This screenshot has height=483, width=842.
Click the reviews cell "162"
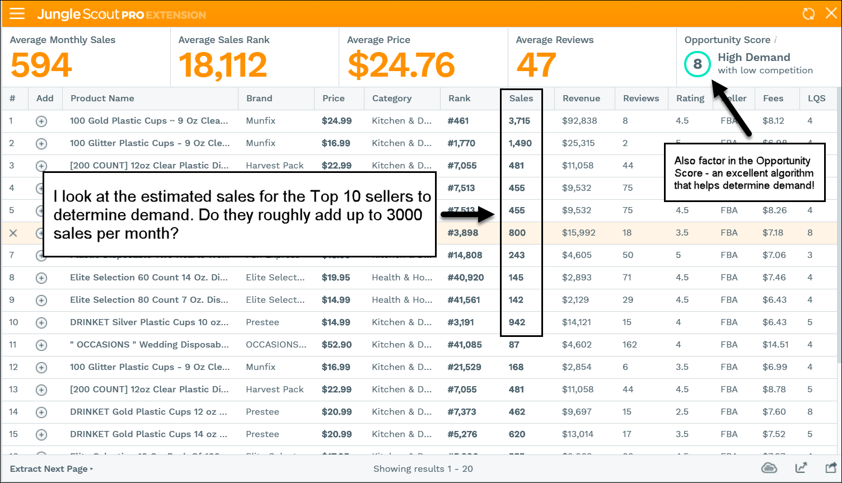(630, 345)
